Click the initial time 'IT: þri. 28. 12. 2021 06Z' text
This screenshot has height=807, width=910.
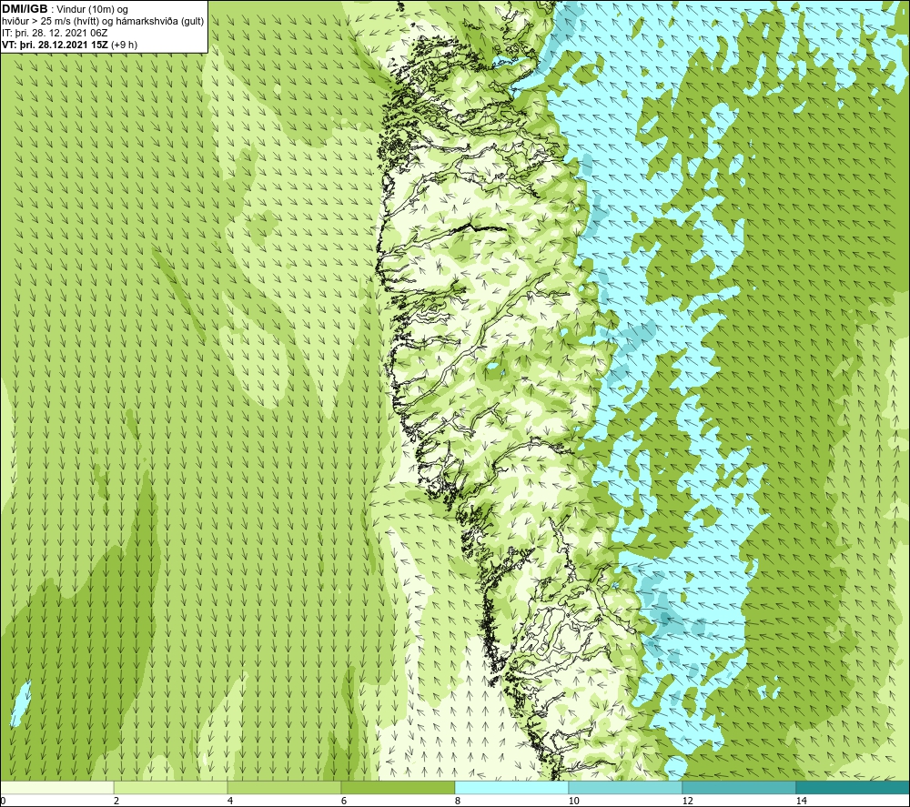click(x=55, y=33)
